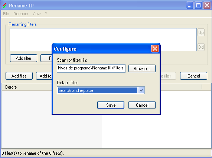Save the Configure dialog settings

tap(111, 105)
